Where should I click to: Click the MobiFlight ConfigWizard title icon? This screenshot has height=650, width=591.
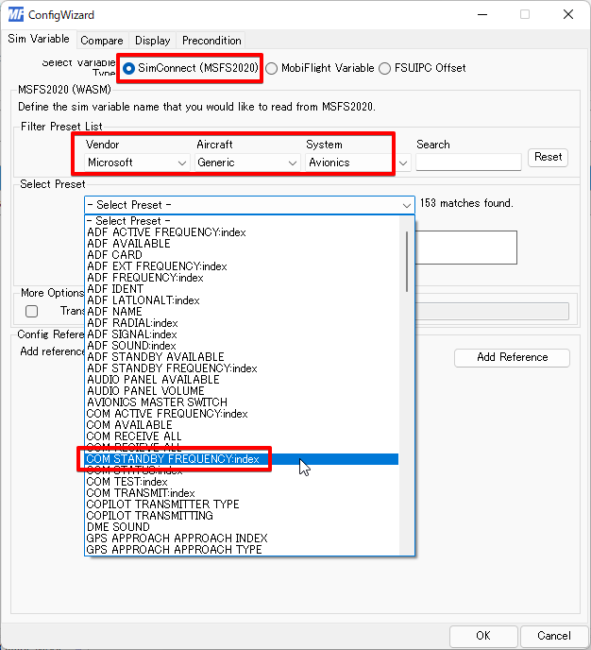pos(16,14)
